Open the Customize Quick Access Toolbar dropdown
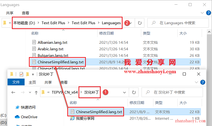212x126 pixels. coord(33,74)
